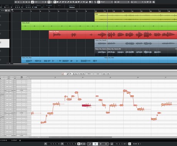
Task: Click bar 5 on the project ruler
Action: click(50, 11)
